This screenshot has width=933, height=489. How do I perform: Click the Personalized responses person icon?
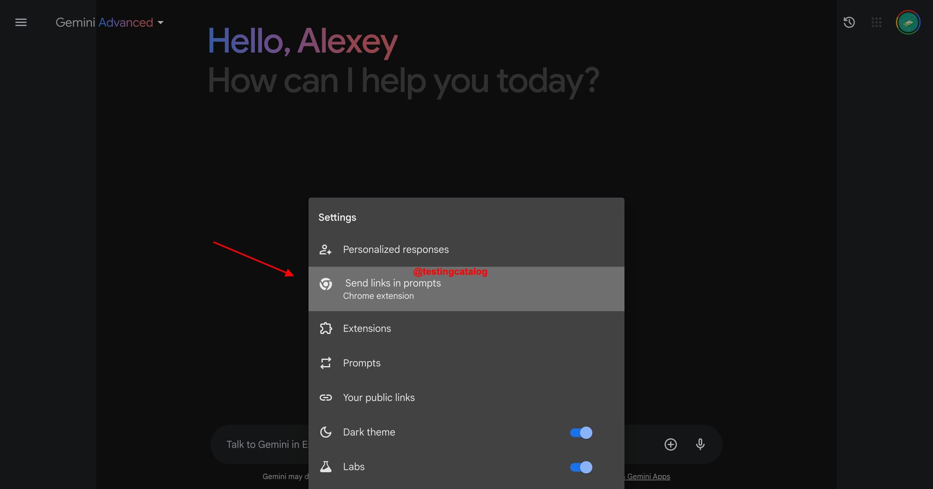pyautogui.click(x=326, y=249)
